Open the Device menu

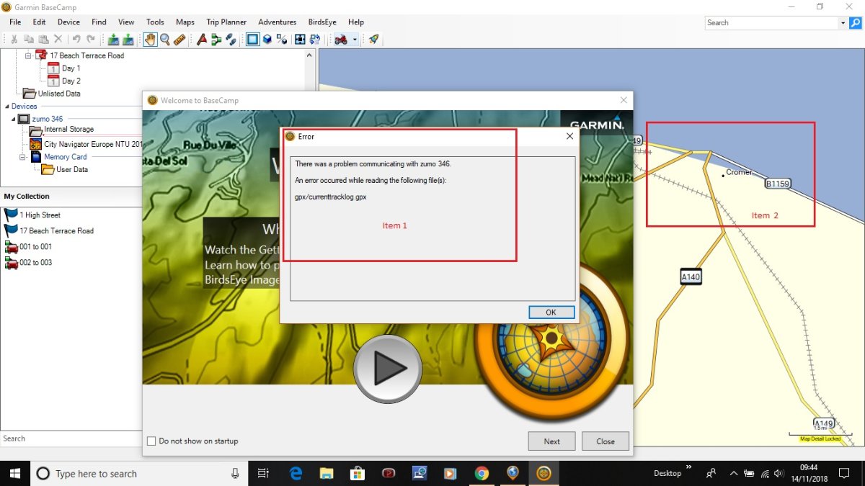pos(68,22)
